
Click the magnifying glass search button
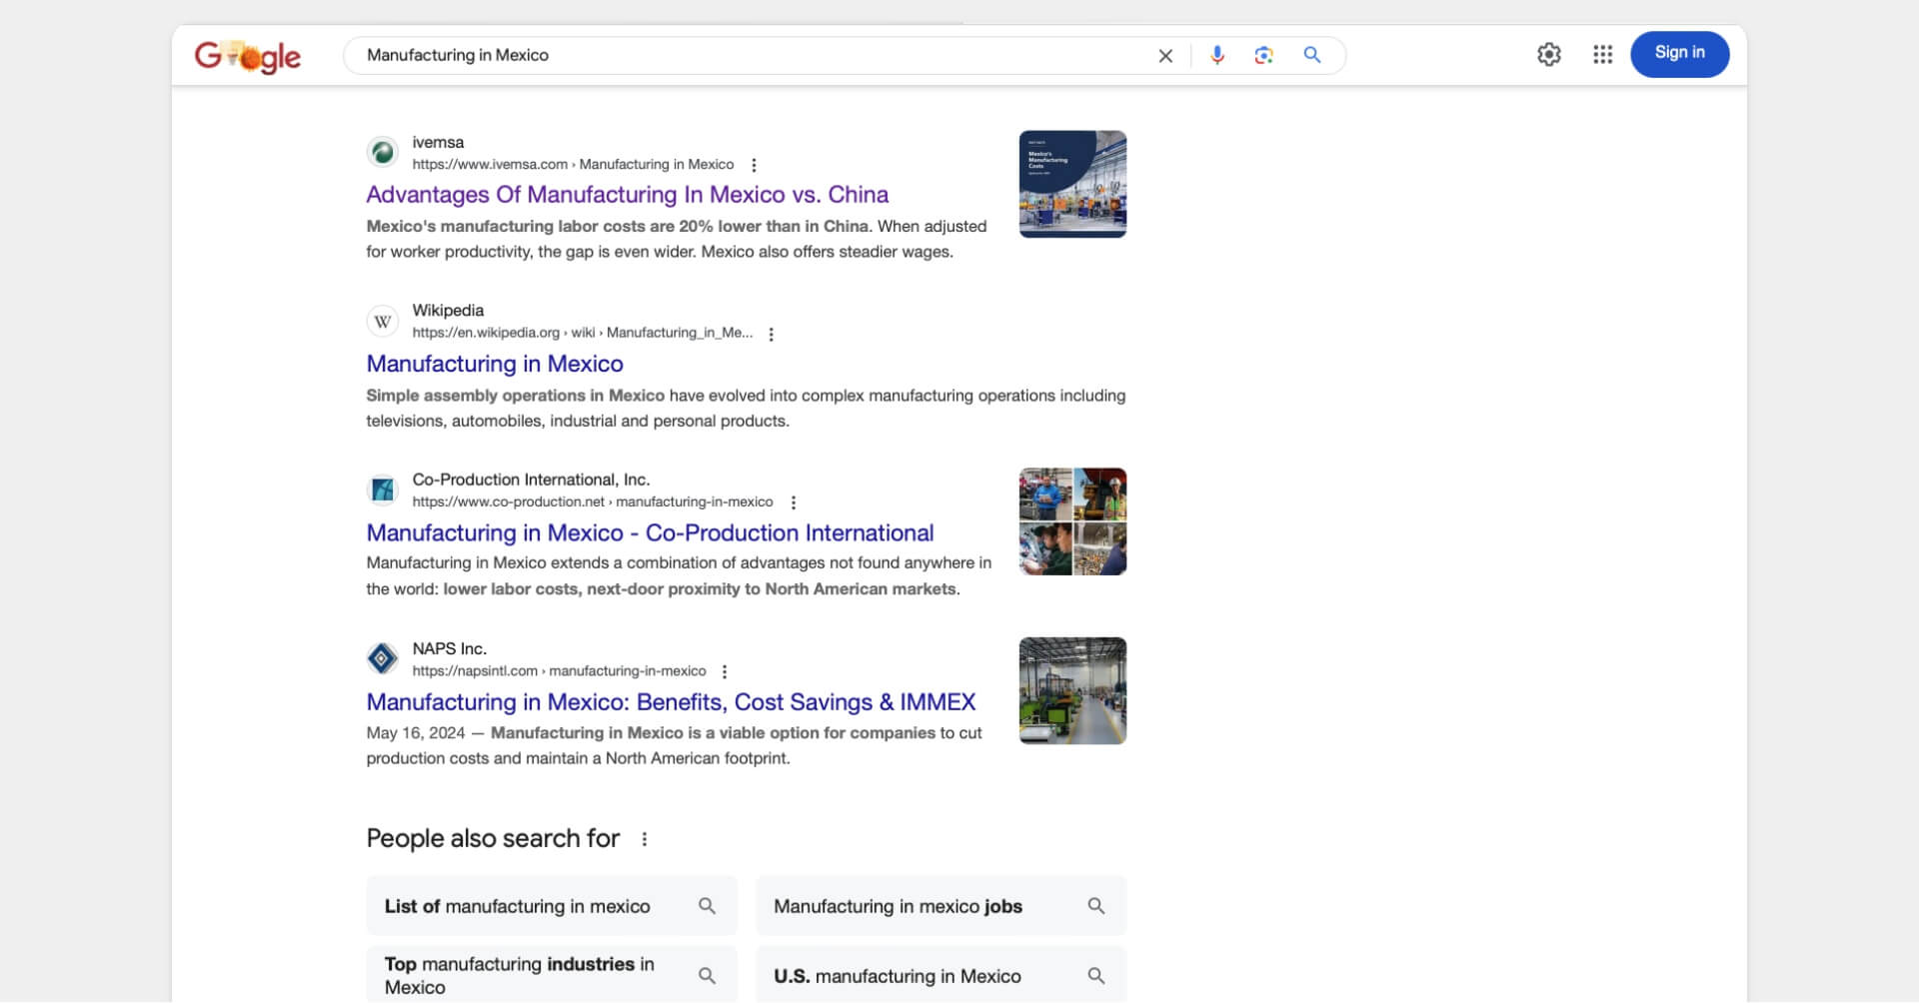pos(1311,56)
